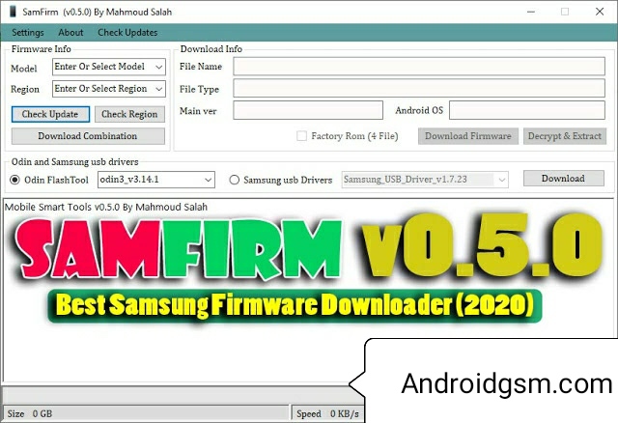The height and width of the screenshot is (423, 618).
Task: Focus the File Type field
Action: point(419,88)
